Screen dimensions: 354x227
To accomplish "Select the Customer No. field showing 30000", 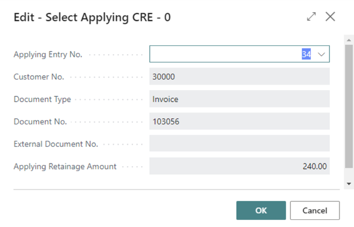I will pos(239,77).
